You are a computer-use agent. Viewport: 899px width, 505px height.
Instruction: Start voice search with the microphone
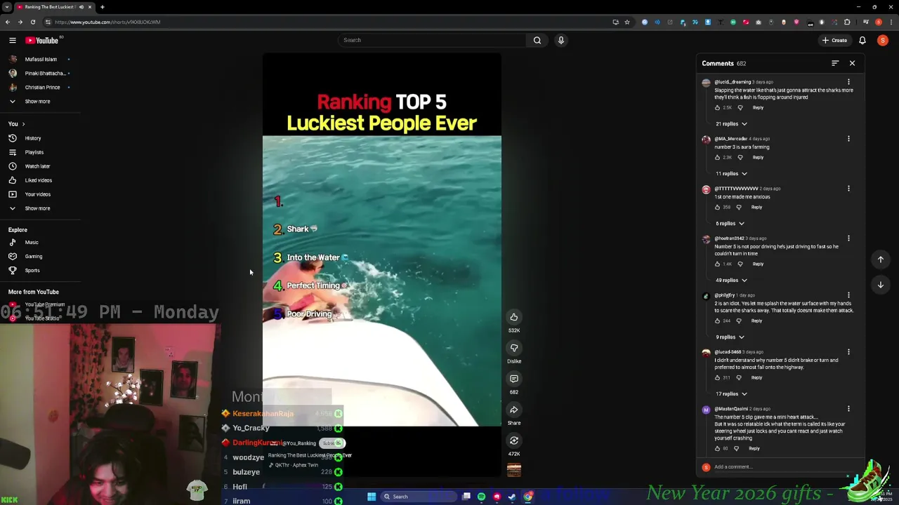click(x=561, y=40)
